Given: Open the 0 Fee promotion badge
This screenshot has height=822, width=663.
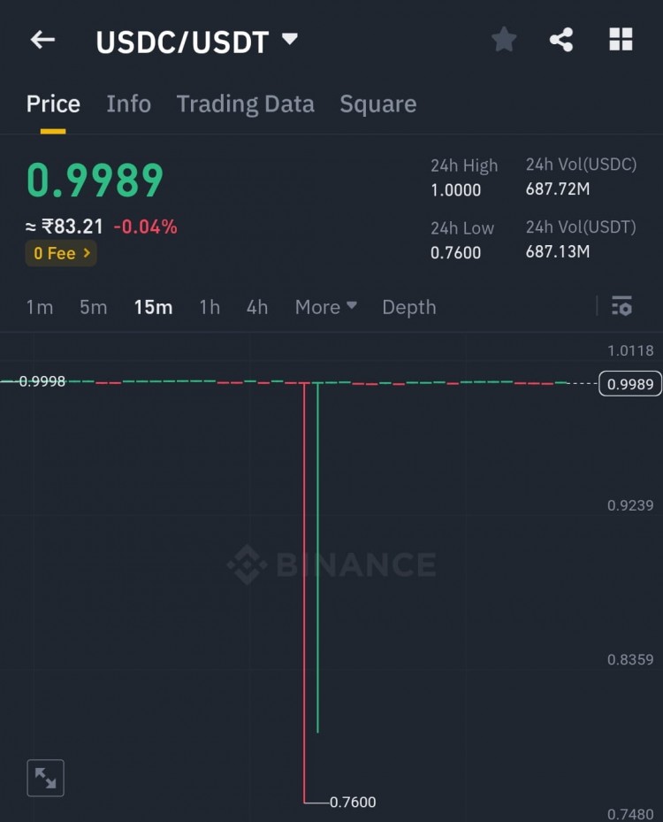Looking at the screenshot, I should 61,253.
